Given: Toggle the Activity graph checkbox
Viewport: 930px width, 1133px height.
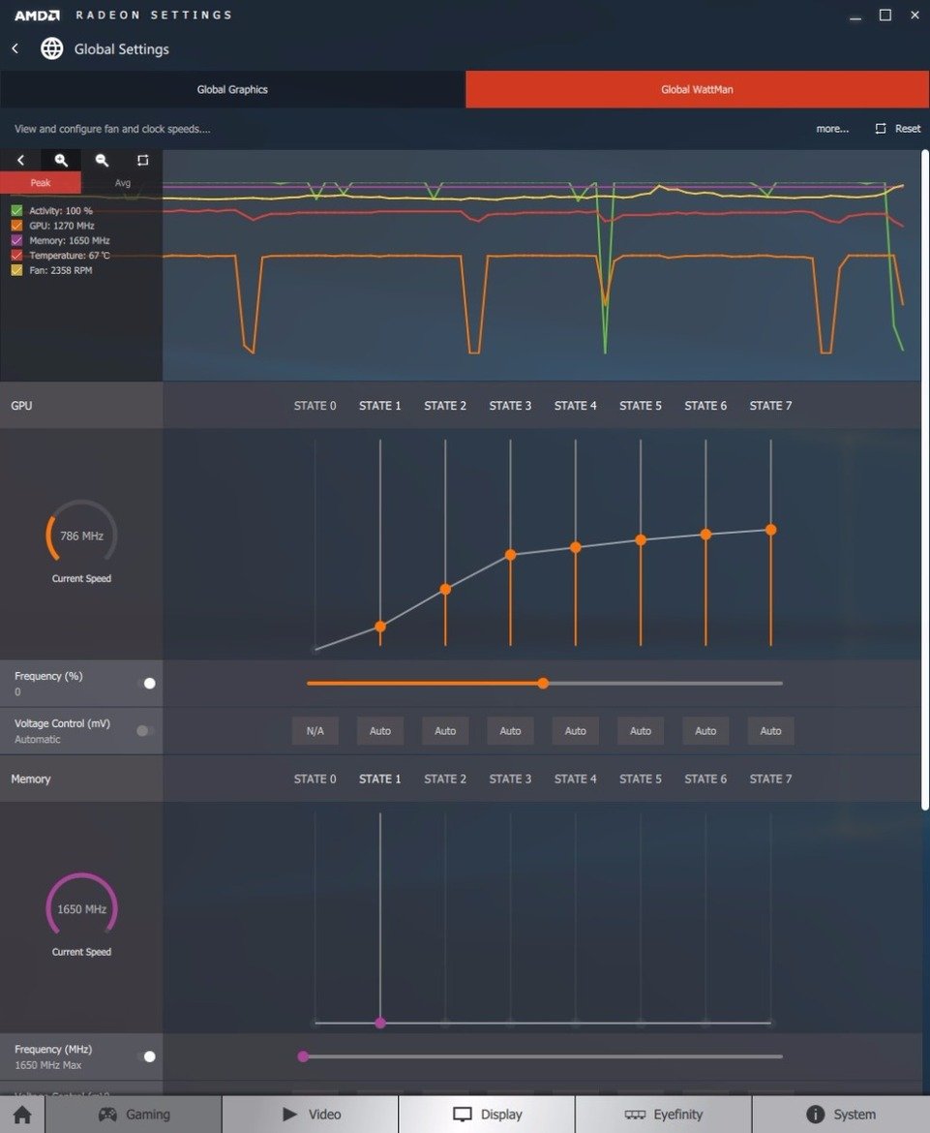Looking at the screenshot, I should pos(16,211).
